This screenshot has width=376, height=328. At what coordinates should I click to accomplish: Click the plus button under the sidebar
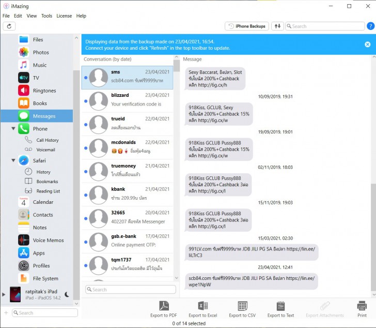tap(6, 312)
